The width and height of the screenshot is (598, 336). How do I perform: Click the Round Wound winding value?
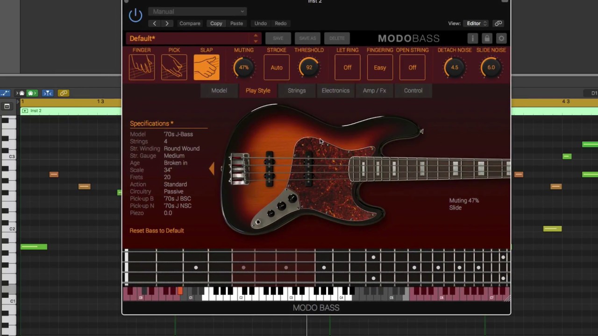pyautogui.click(x=182, y=148)
